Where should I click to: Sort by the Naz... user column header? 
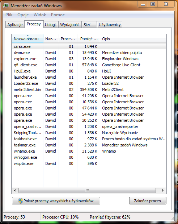coord(51,39)
